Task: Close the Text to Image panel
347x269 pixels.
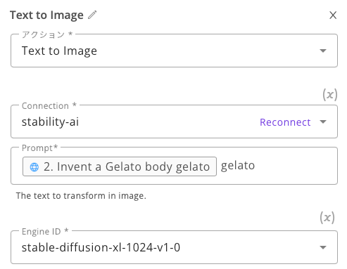Action: pos(333,15)
